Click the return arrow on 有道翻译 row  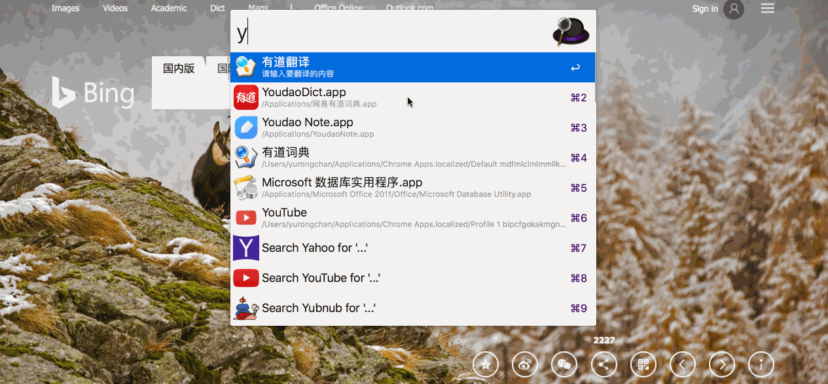coord(575,67)
